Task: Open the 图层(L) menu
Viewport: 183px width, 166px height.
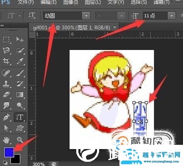Action: point(93,2)
